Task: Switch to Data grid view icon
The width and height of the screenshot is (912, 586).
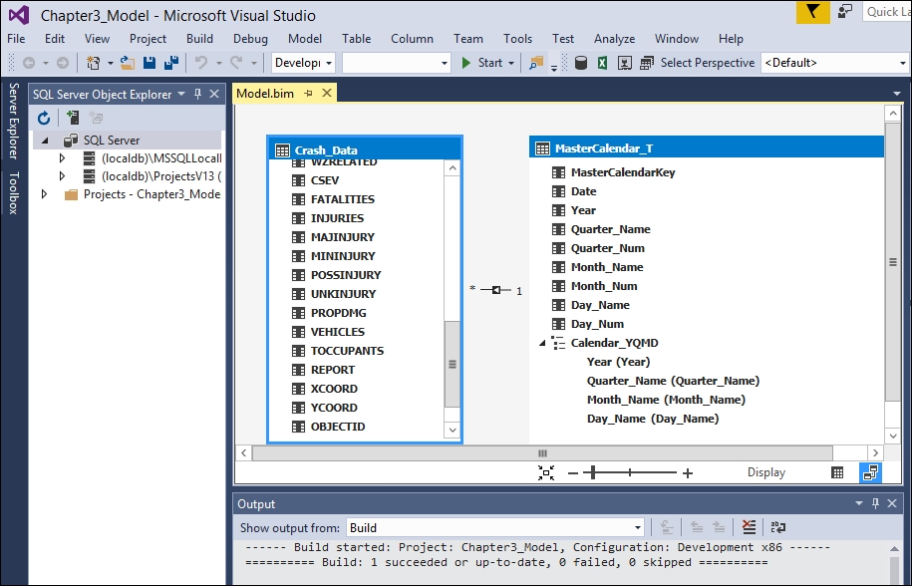Action: [x=837, y=472]
